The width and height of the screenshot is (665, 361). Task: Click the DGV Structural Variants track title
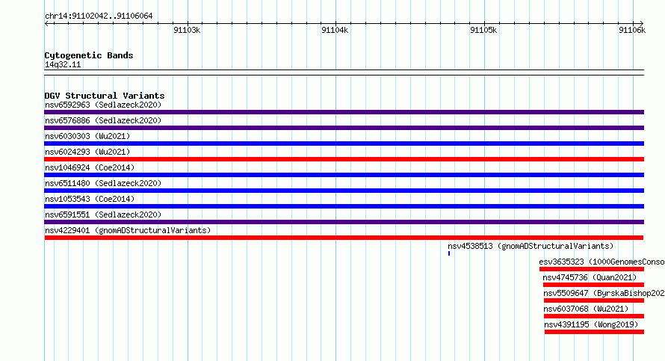pyautogui.click(x=105, y=96)
